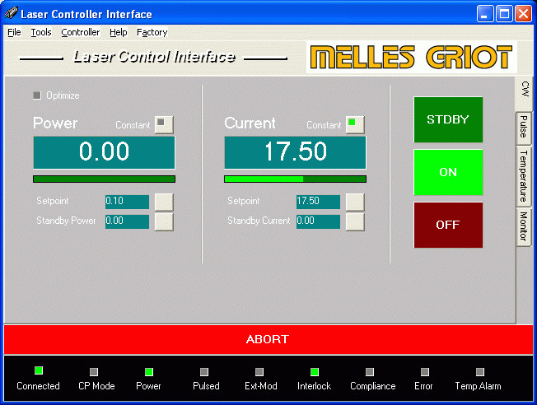Enable Constant Power mode toggle
The height and width of the screenshot is (405, 537).
164,124
